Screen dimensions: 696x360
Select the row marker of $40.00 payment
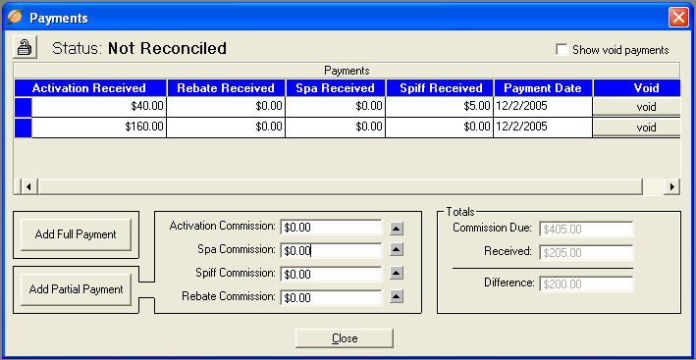point(24,107)
